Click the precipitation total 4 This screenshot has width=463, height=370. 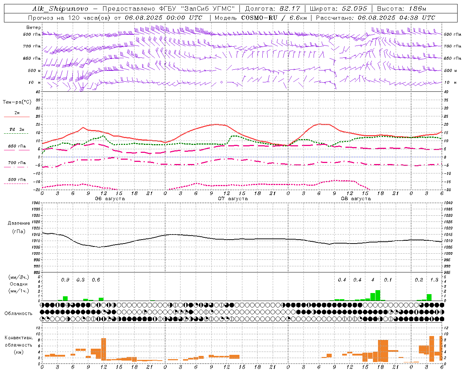click(373, 280)
